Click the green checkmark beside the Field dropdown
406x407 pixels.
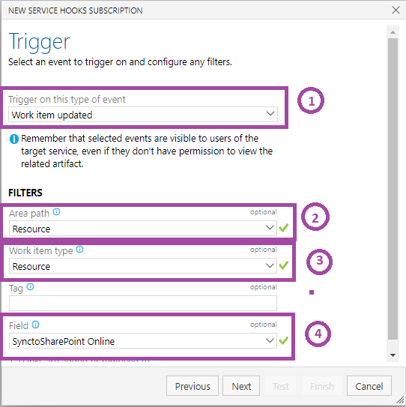point(284,340)
